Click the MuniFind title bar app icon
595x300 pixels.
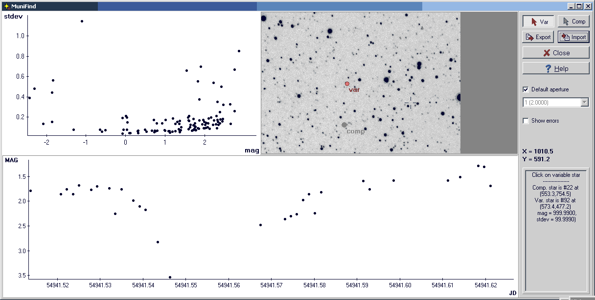click(6, 6)
